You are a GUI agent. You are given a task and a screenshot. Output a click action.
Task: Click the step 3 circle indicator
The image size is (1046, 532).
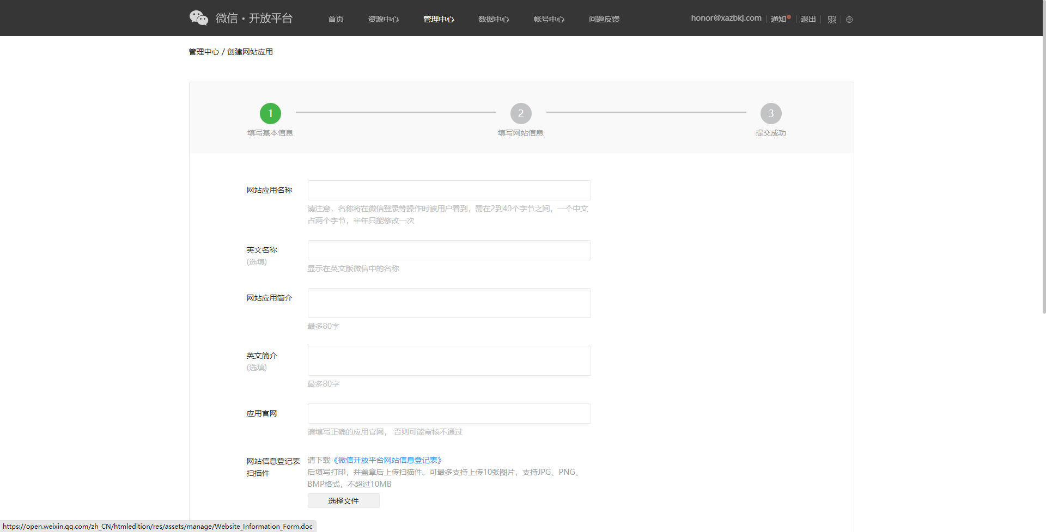[x=770, y=113]
